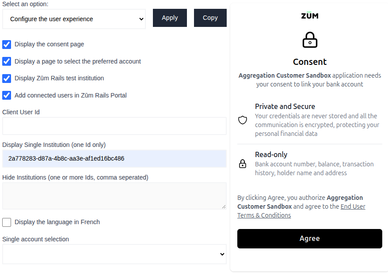The width and height of the screenshot is (388, 274).
Task: Click the small lock icon beside Read-only
Action: point(243,164)
